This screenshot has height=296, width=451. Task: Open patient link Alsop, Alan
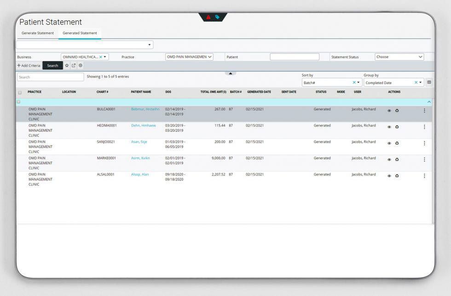click(x=139, y=174)
